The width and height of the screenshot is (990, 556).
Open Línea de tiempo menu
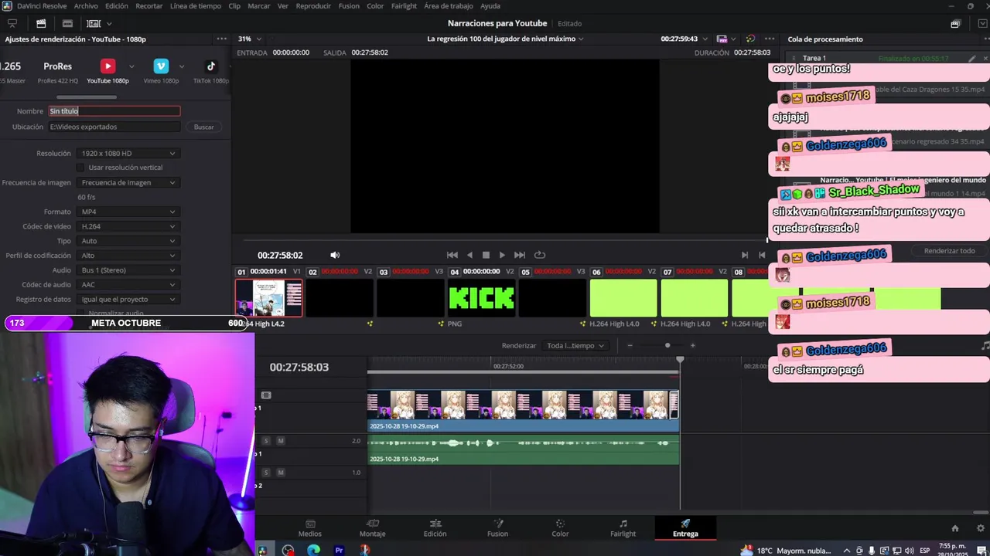coord(195,5)
